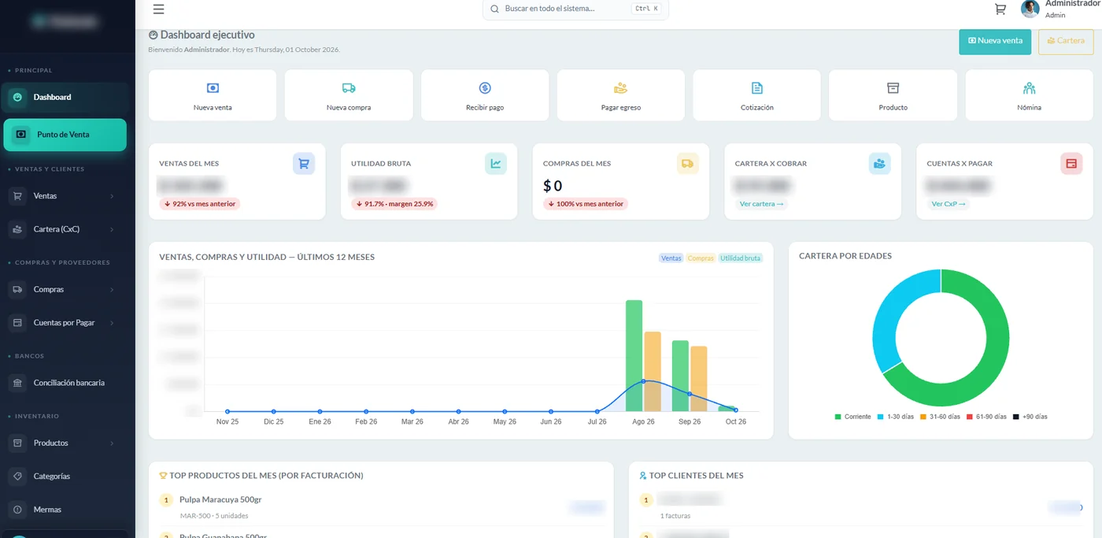This screenshot has width=1102, height=538.
Task: Toggle the Ventas chart legend
Action: (671, 258)
